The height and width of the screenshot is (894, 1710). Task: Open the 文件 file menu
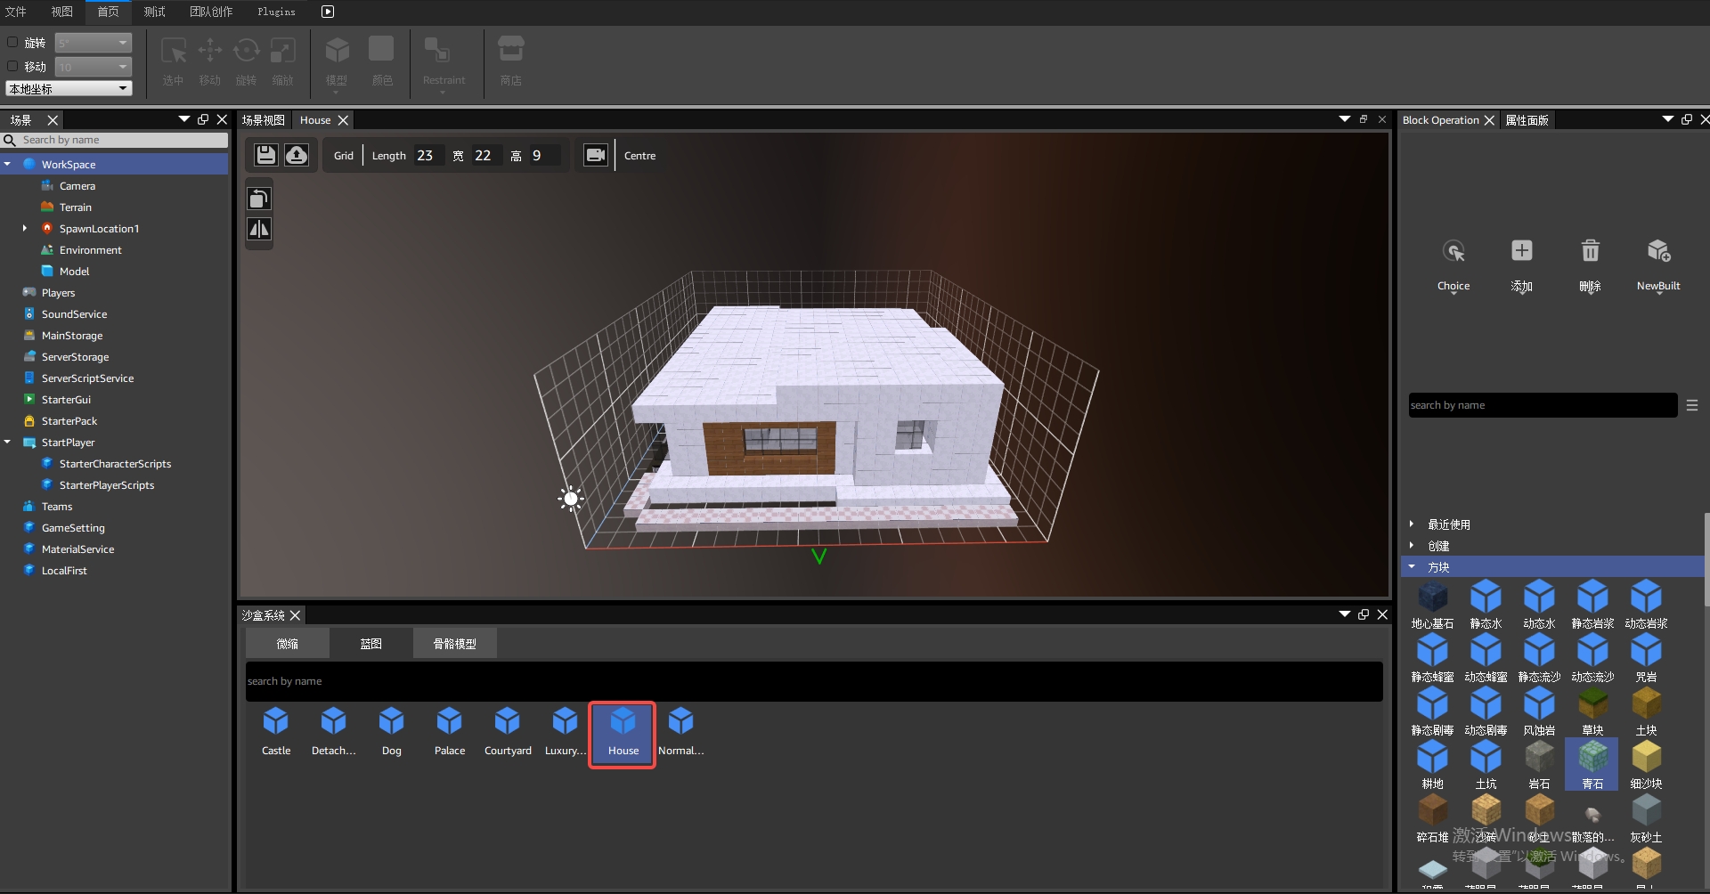(16, 12)
